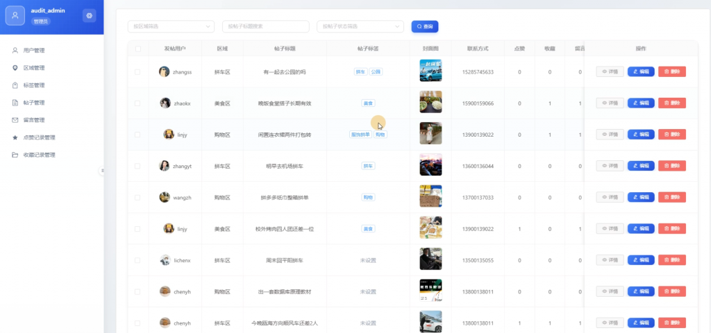Image resolution: width=711 pixels, height=333 pixels.
Task: Open the cover image of 拼多多纸巾整箱拼单
Action: pos(430,196)
